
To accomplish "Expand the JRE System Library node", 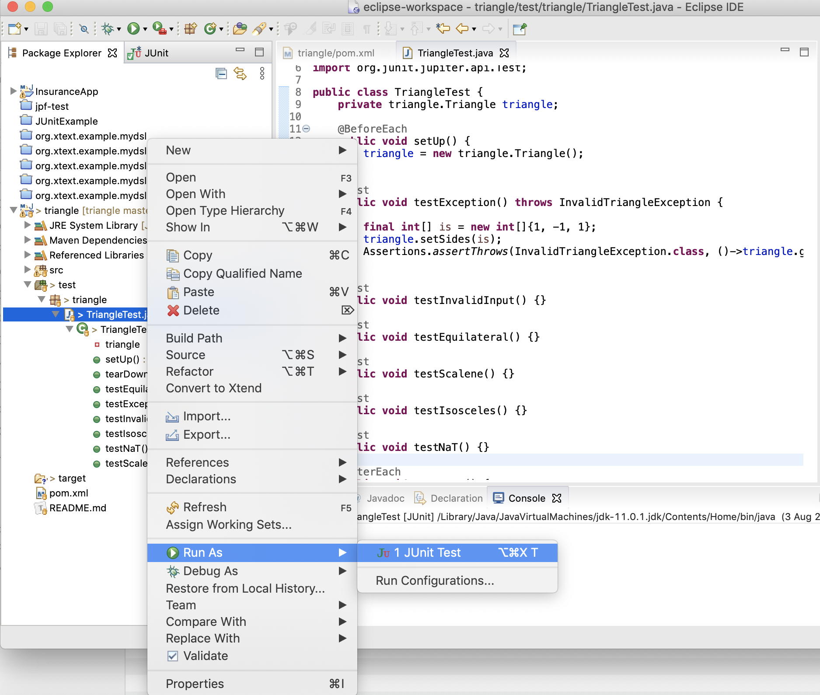I will click(27, 225).
